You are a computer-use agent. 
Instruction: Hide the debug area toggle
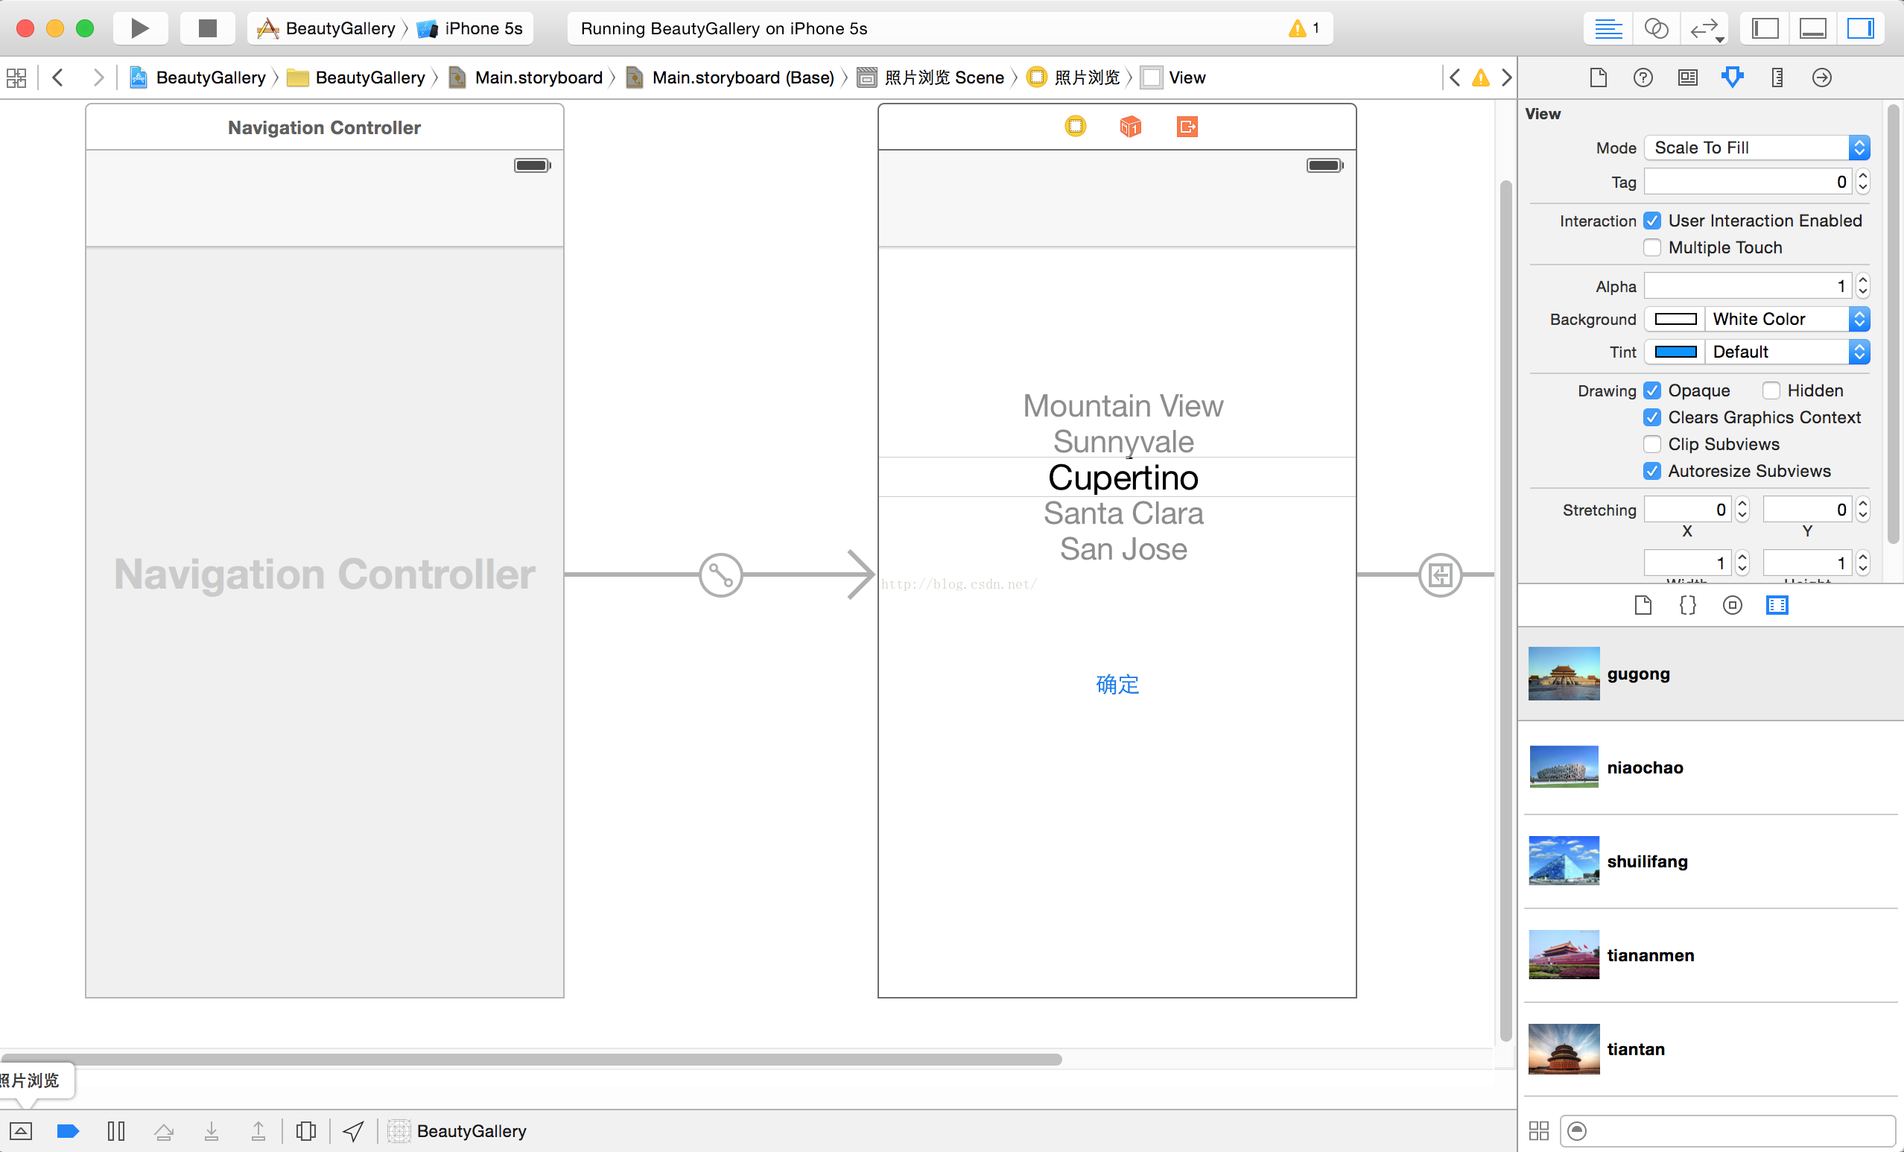click(x=21, y=1131)
